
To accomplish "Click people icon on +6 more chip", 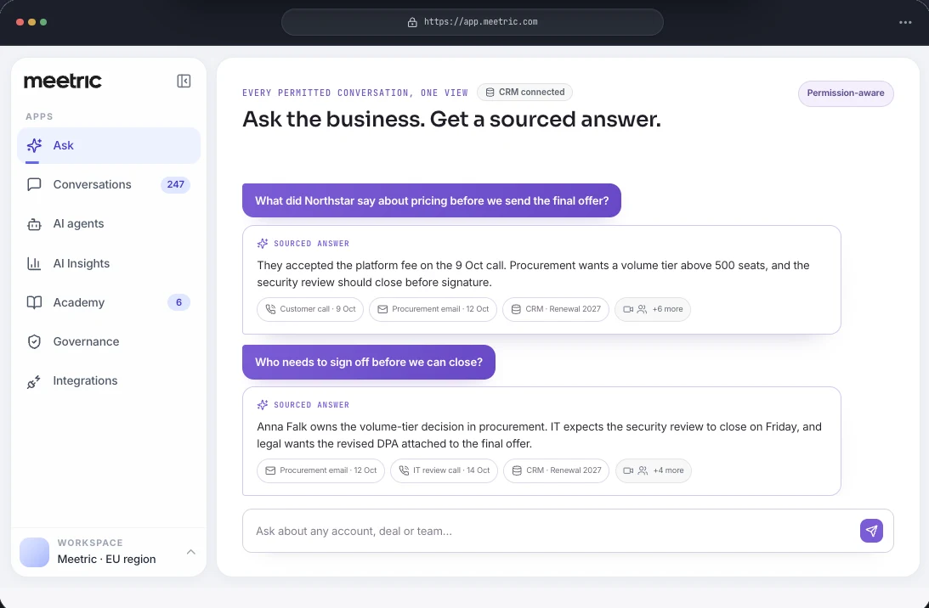I will point(642,309).
